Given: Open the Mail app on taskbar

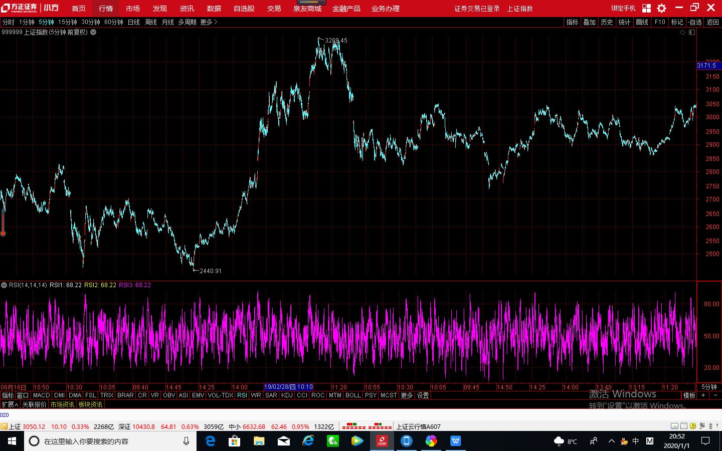Looking at the screenshot, I should point(283,441).
